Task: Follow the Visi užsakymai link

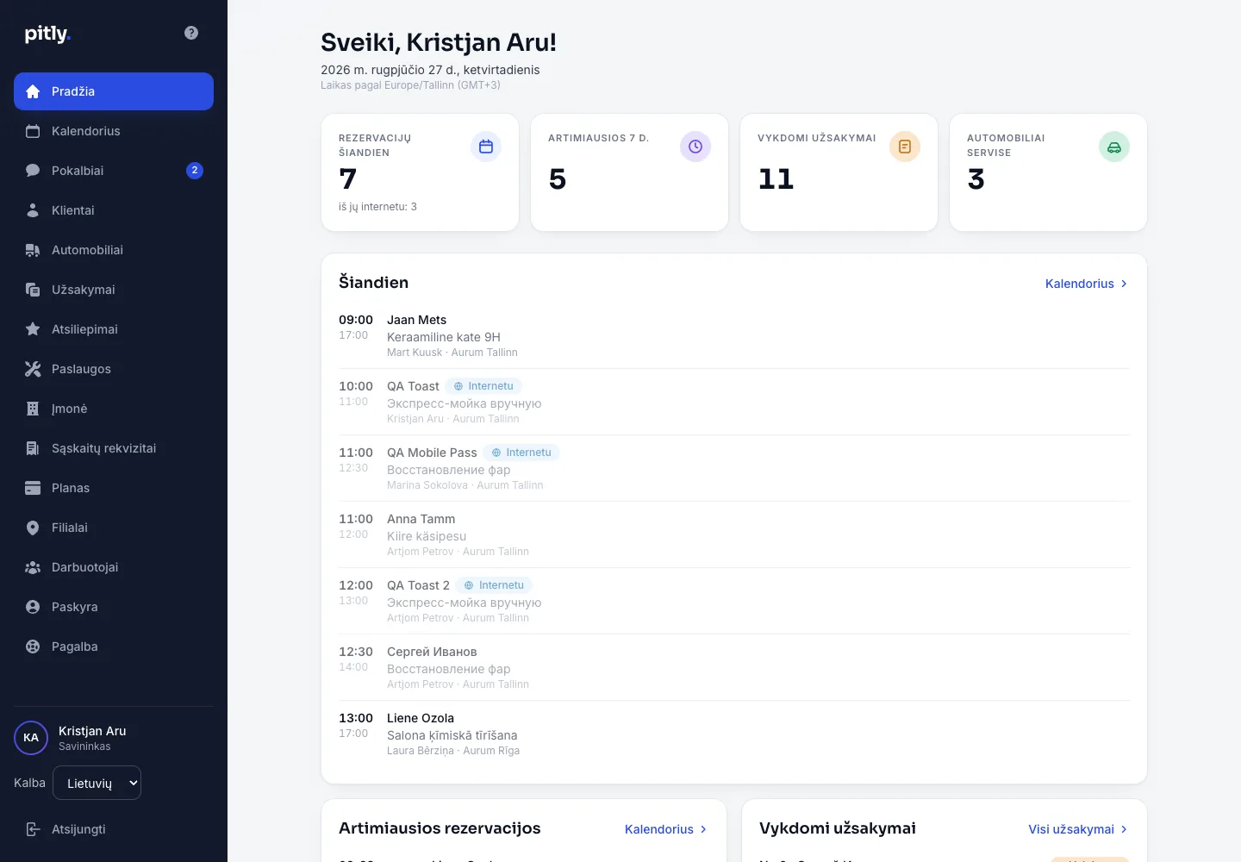Action: pyautogui.click(x=1078, y=829)
